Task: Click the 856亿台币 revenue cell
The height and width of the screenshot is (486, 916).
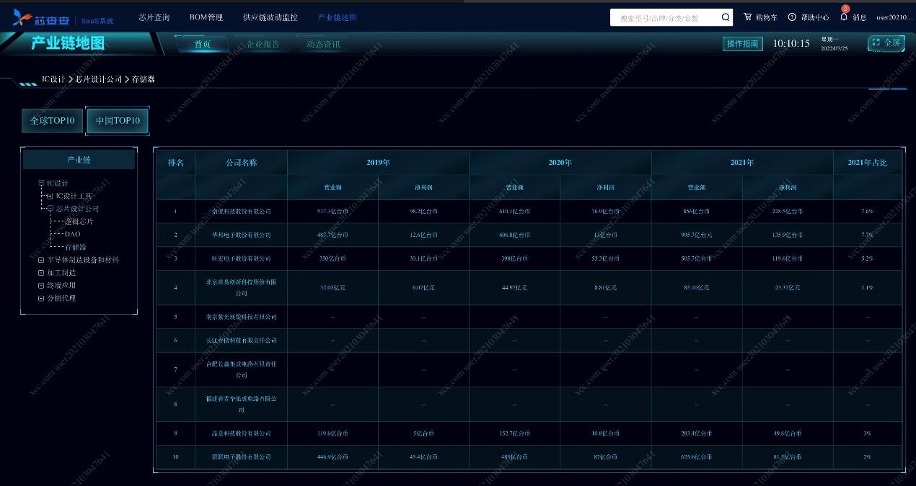Action: [697, 212]
